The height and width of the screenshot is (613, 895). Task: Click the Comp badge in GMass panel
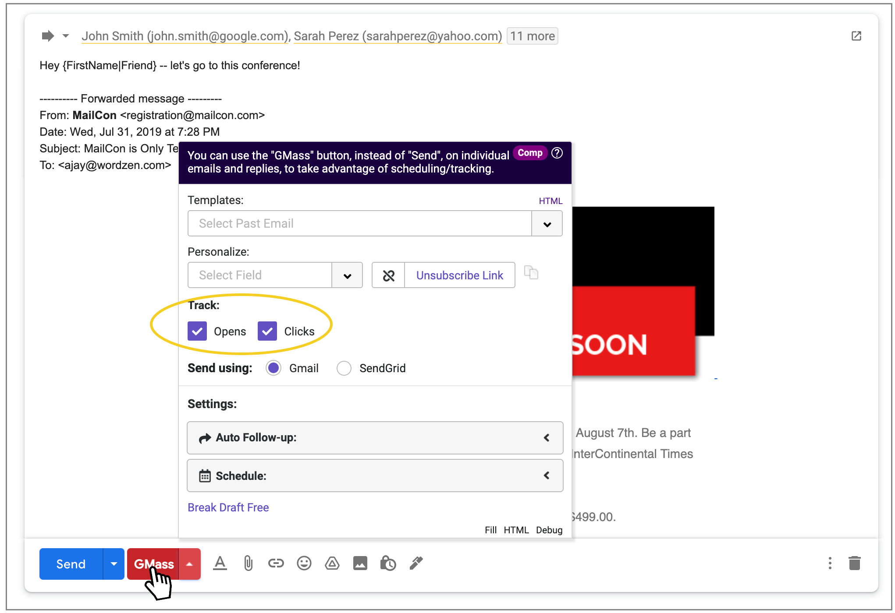point(530,153)
